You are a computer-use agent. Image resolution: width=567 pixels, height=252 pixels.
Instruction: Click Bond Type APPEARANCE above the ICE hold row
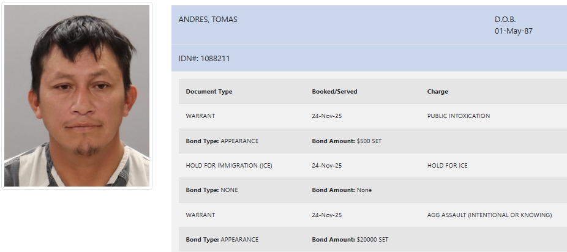pos(222,141)
